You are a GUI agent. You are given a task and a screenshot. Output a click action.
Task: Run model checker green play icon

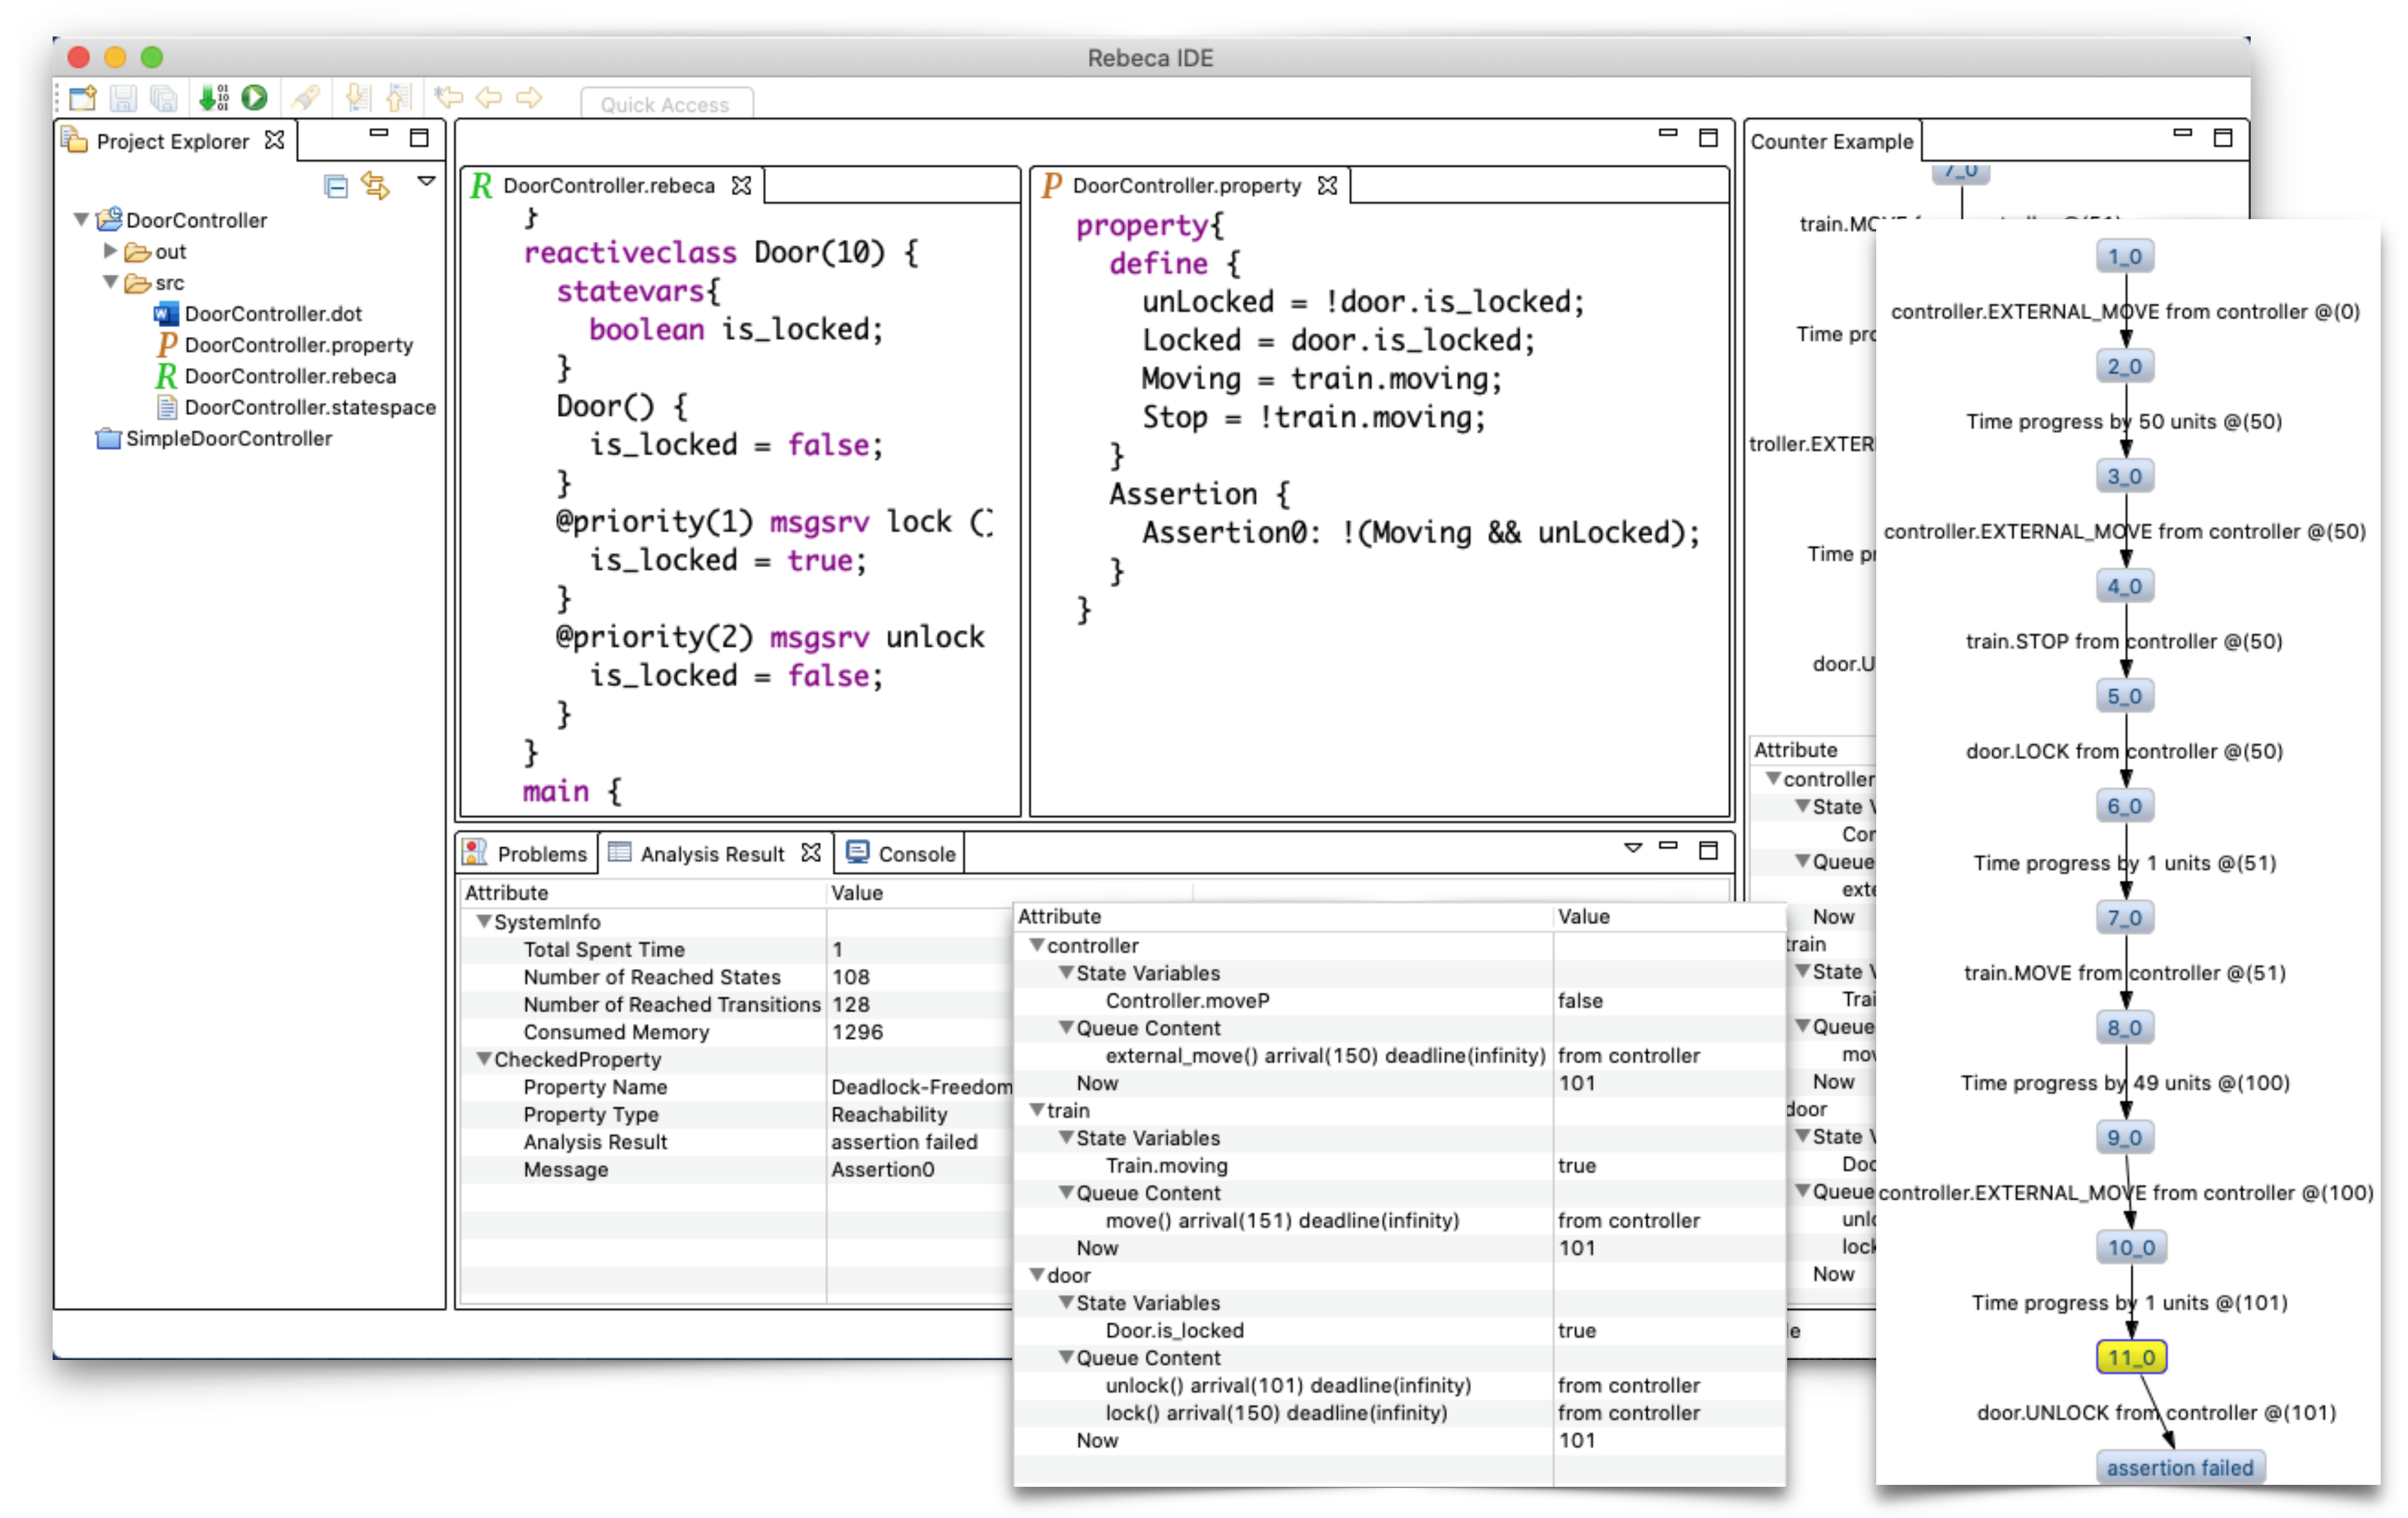click(255, 97)
